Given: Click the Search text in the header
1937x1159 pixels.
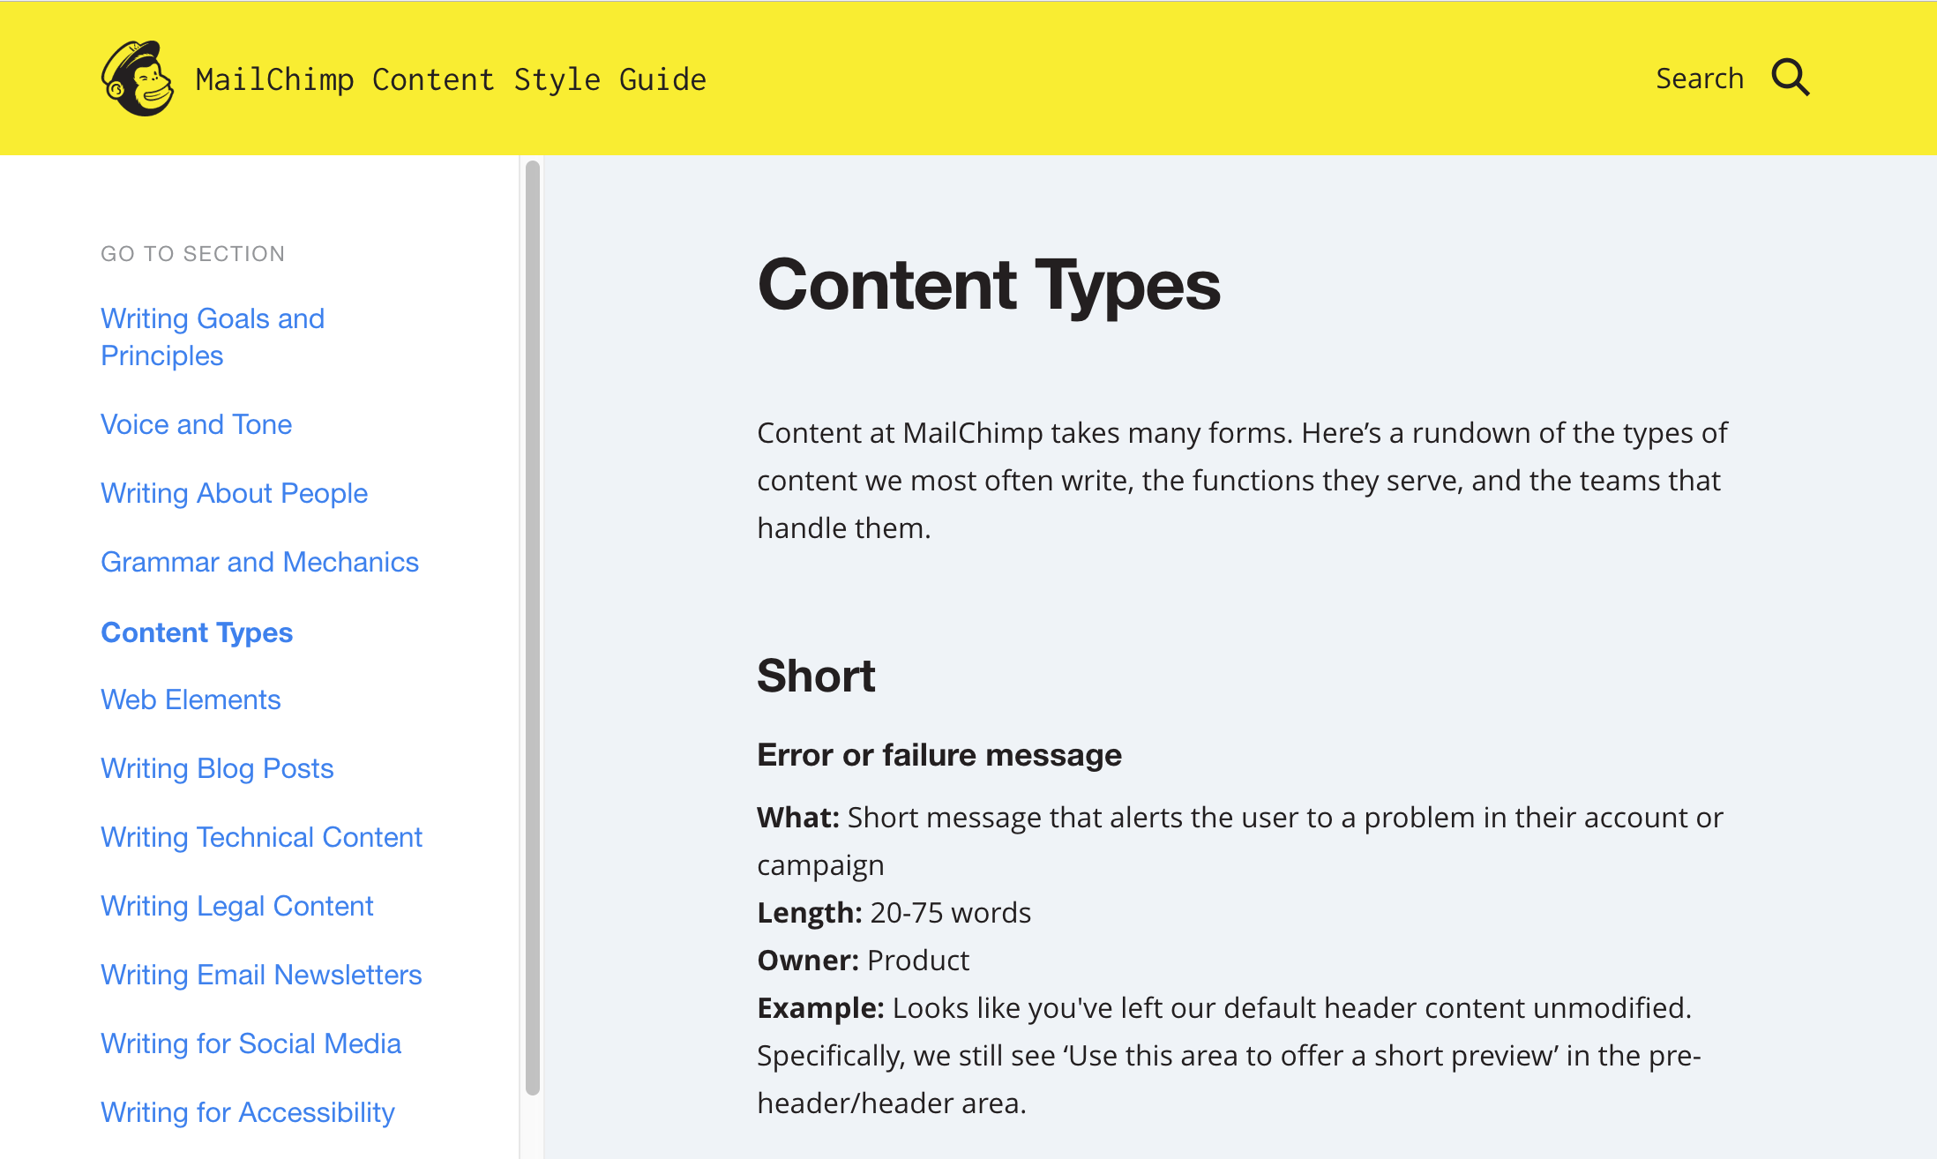Looking at the screenshot, I should click(1700, 77).
